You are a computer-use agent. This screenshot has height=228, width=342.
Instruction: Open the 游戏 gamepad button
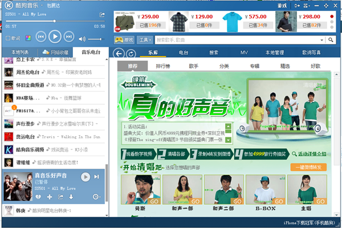click(124, 40)
